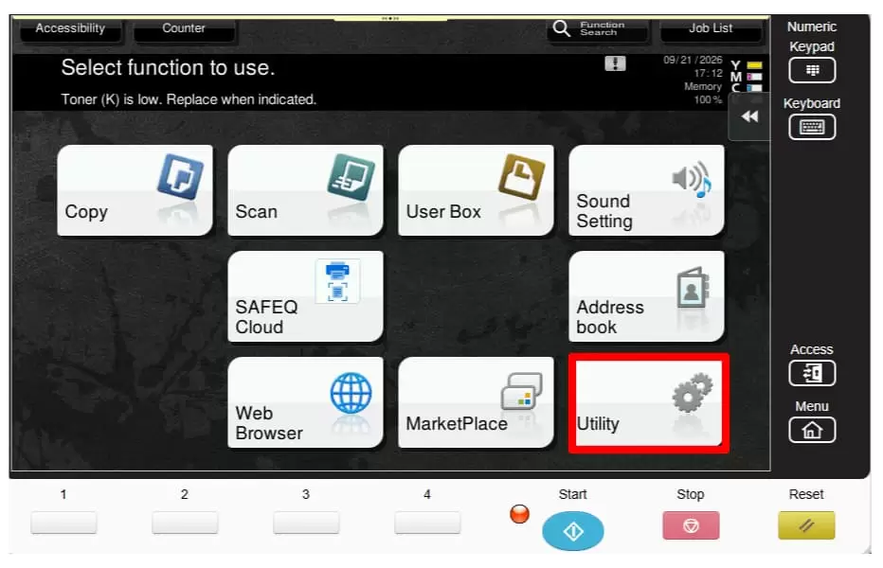Open the Accessibility tab
The height and width of the screenshot is (568, 883).
coord(70,28)
